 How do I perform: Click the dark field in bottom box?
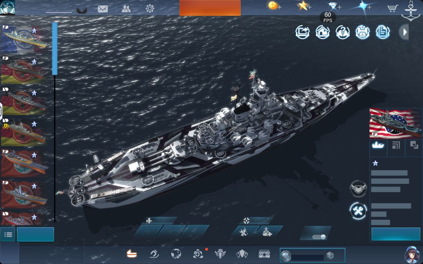point(307,258)
